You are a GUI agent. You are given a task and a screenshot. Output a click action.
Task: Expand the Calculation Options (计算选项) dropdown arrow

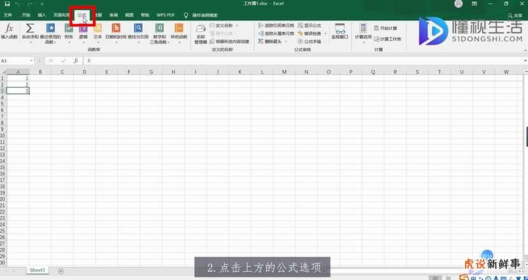[363, 43]
